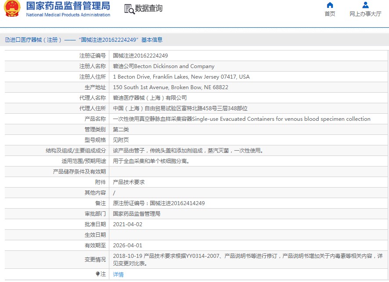The height and width of the screenshot is (282, 389).
Task: Select 碧迪公司Becton Dickinson and Company
Action: [164, 66]
